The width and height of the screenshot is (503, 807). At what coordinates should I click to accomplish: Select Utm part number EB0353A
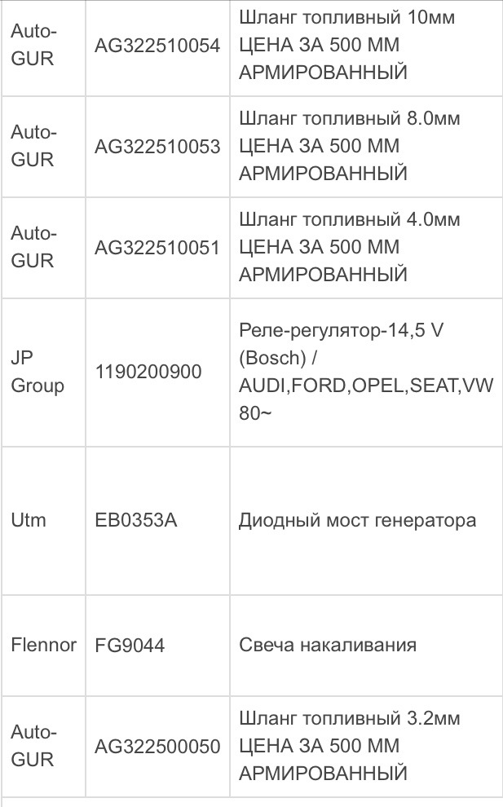coord(136,520)
